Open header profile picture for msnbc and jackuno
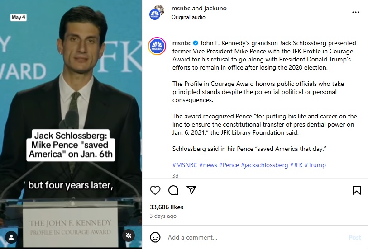The height and width of the screenshot is (249, 368). coord(157,12)
